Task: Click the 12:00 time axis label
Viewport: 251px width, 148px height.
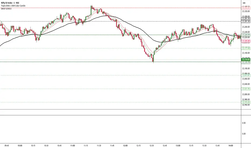Action: click(125, 146)
